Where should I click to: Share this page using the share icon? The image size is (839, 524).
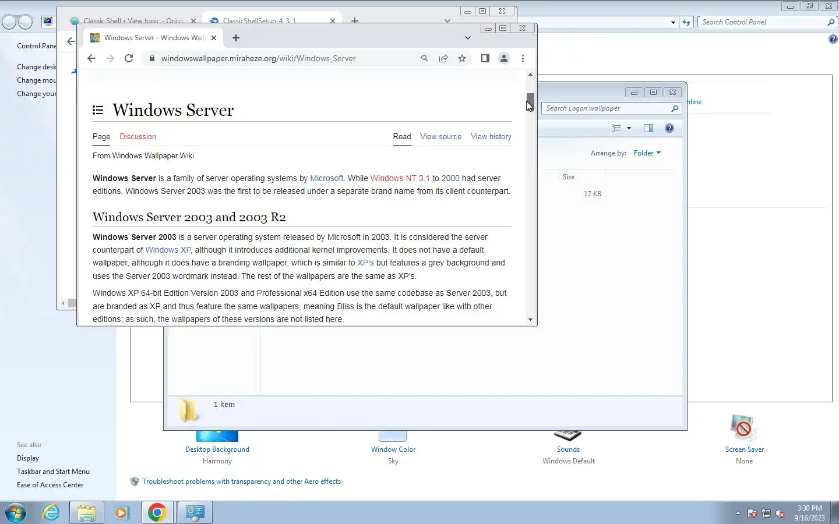tap(443, 58)
